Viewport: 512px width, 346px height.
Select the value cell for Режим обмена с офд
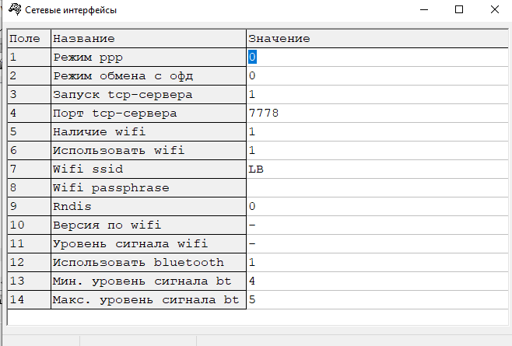coord(377,75)
